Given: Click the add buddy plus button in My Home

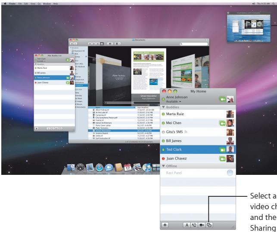Looking at the screenshot, I should coord(165,225).
